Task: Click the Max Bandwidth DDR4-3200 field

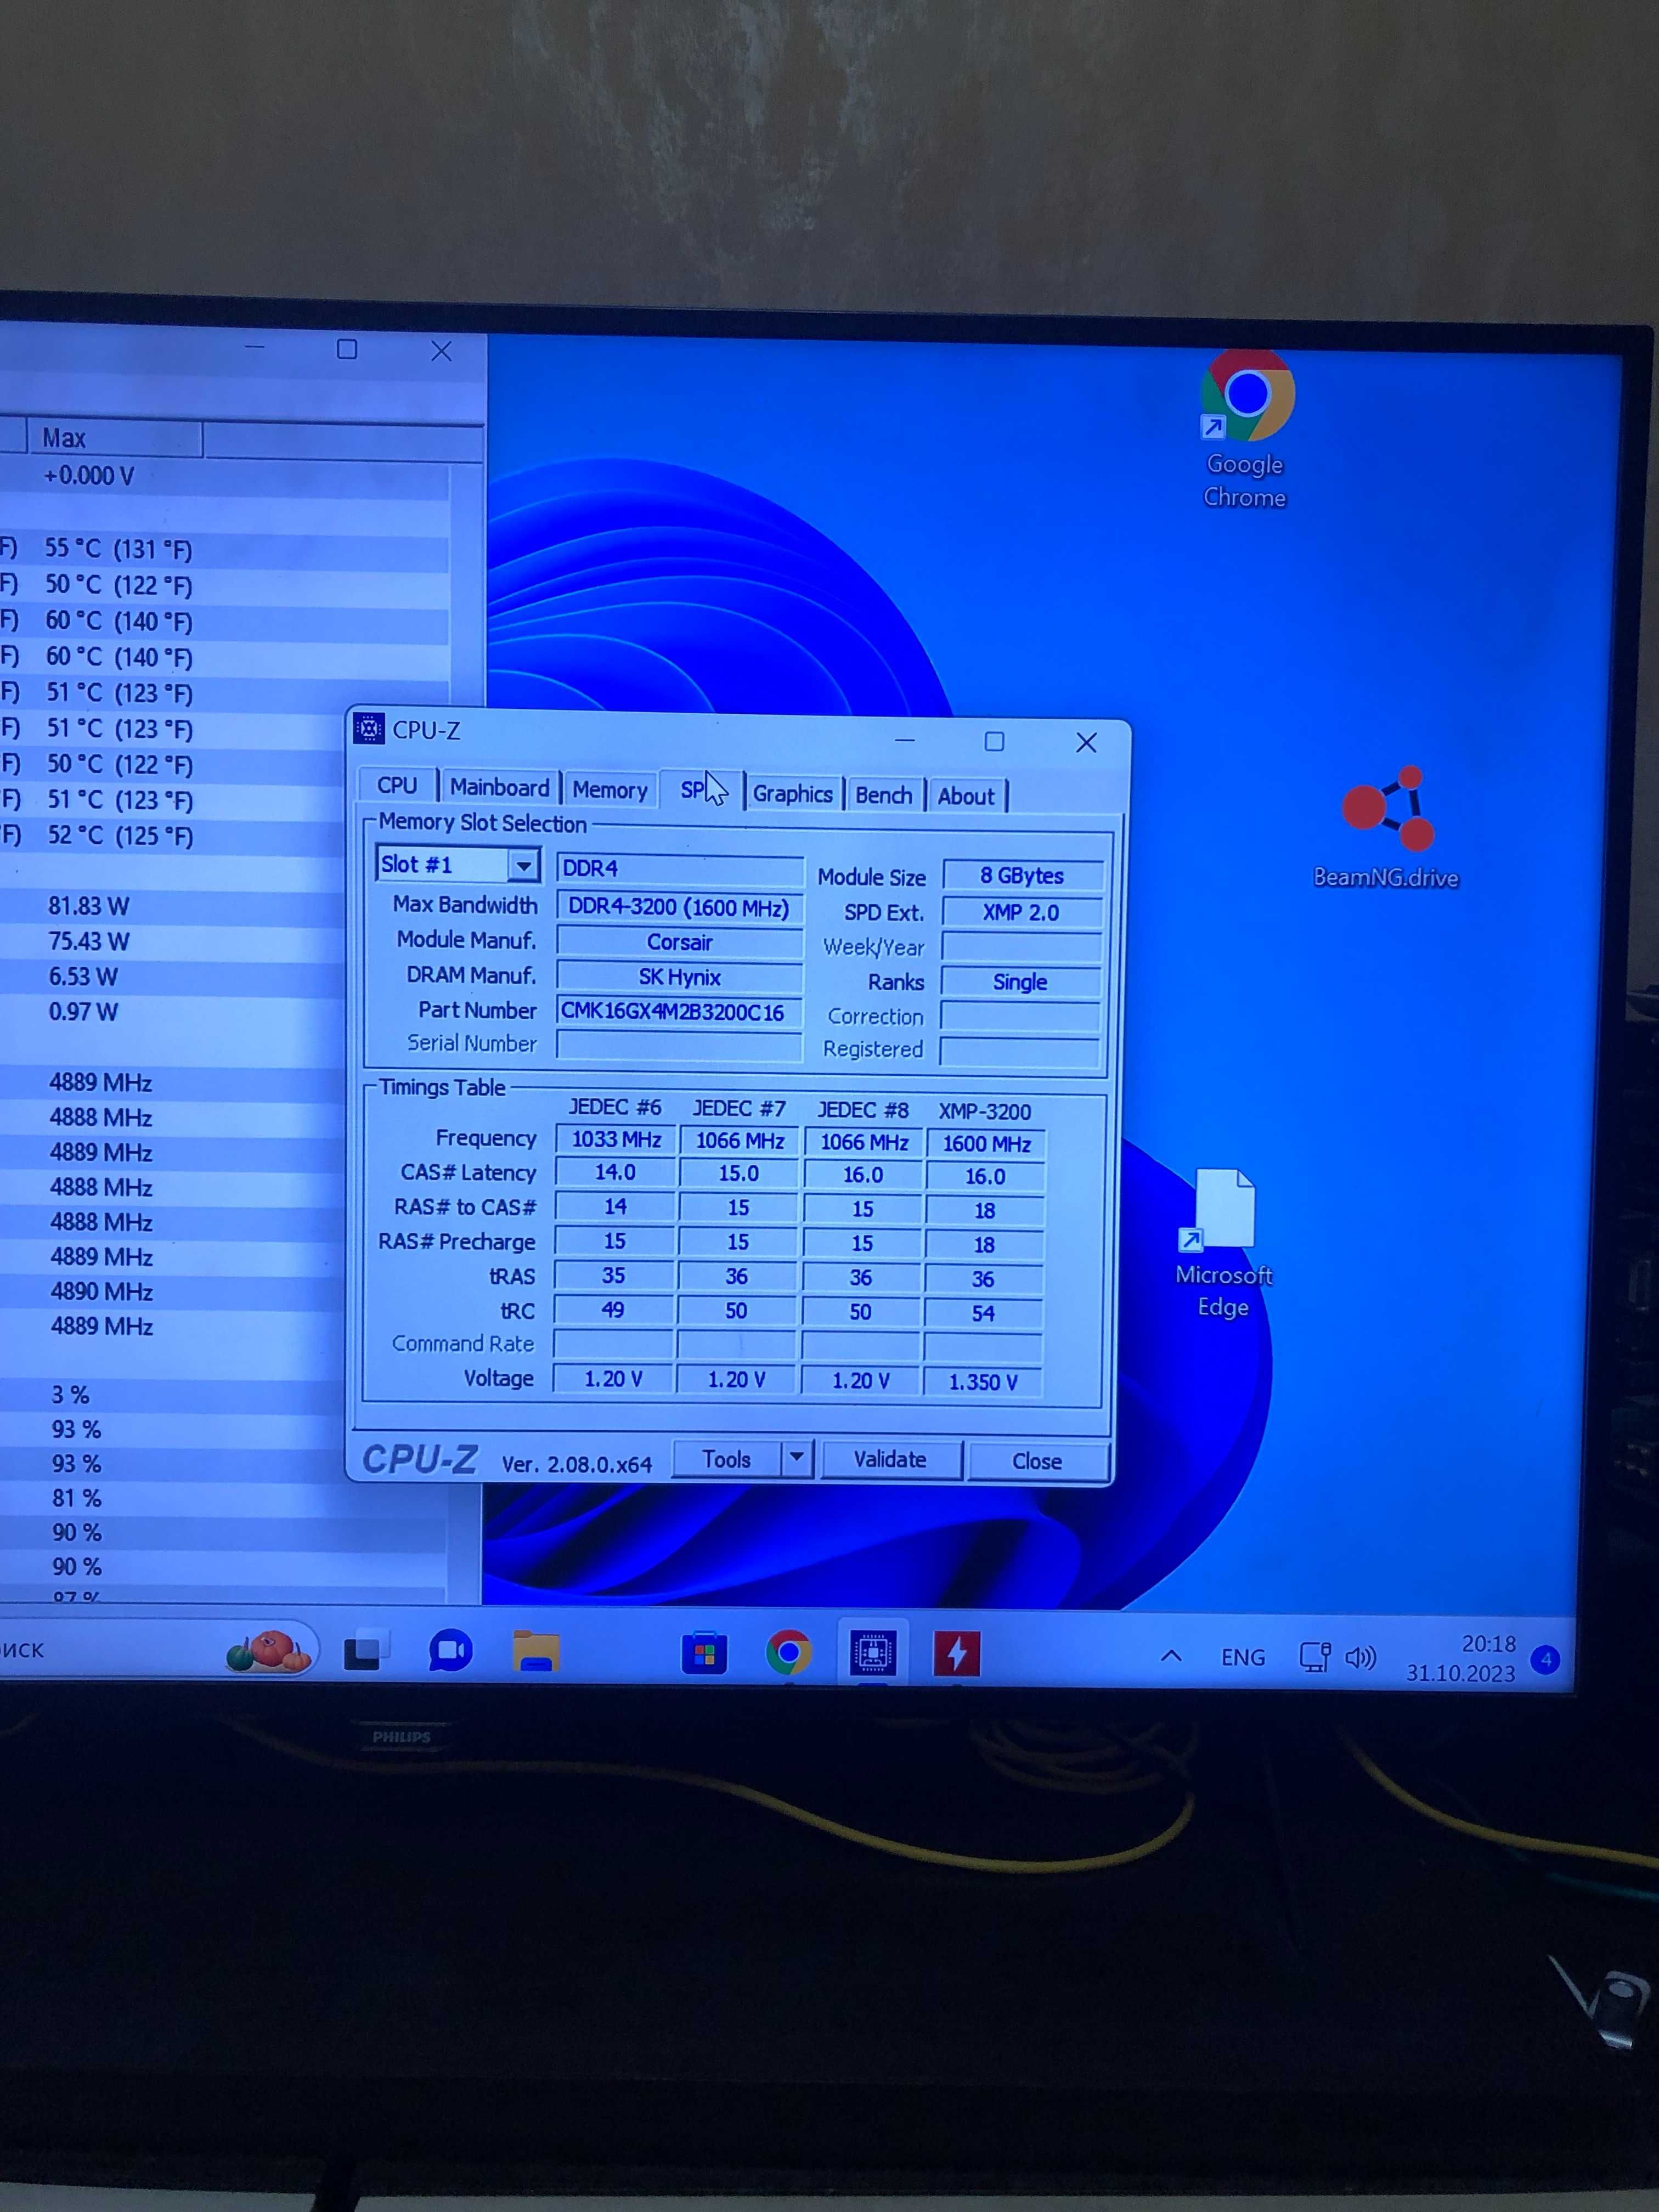Action: pos(679,907)
